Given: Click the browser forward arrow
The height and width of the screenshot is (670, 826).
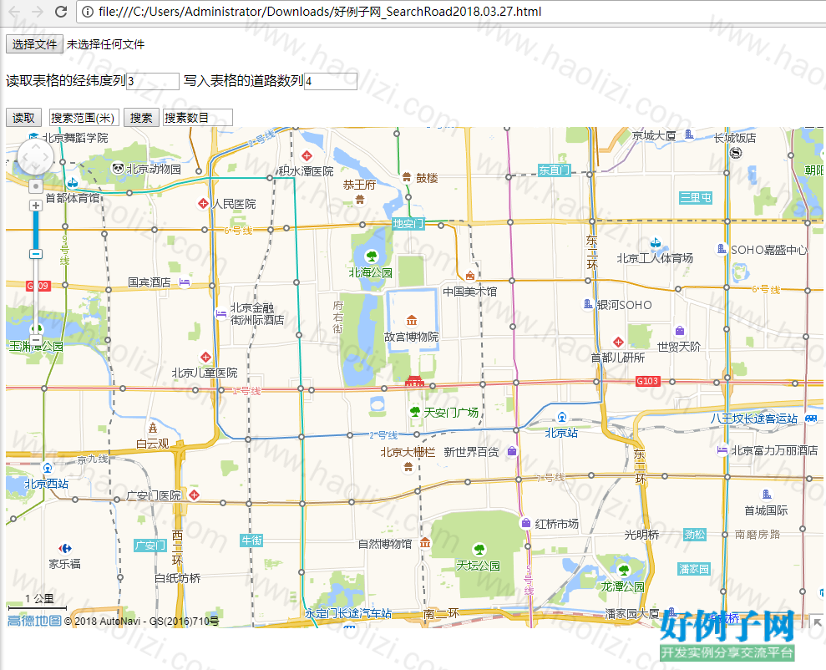Looking at the screenshot, I should [x=38, y=12].
